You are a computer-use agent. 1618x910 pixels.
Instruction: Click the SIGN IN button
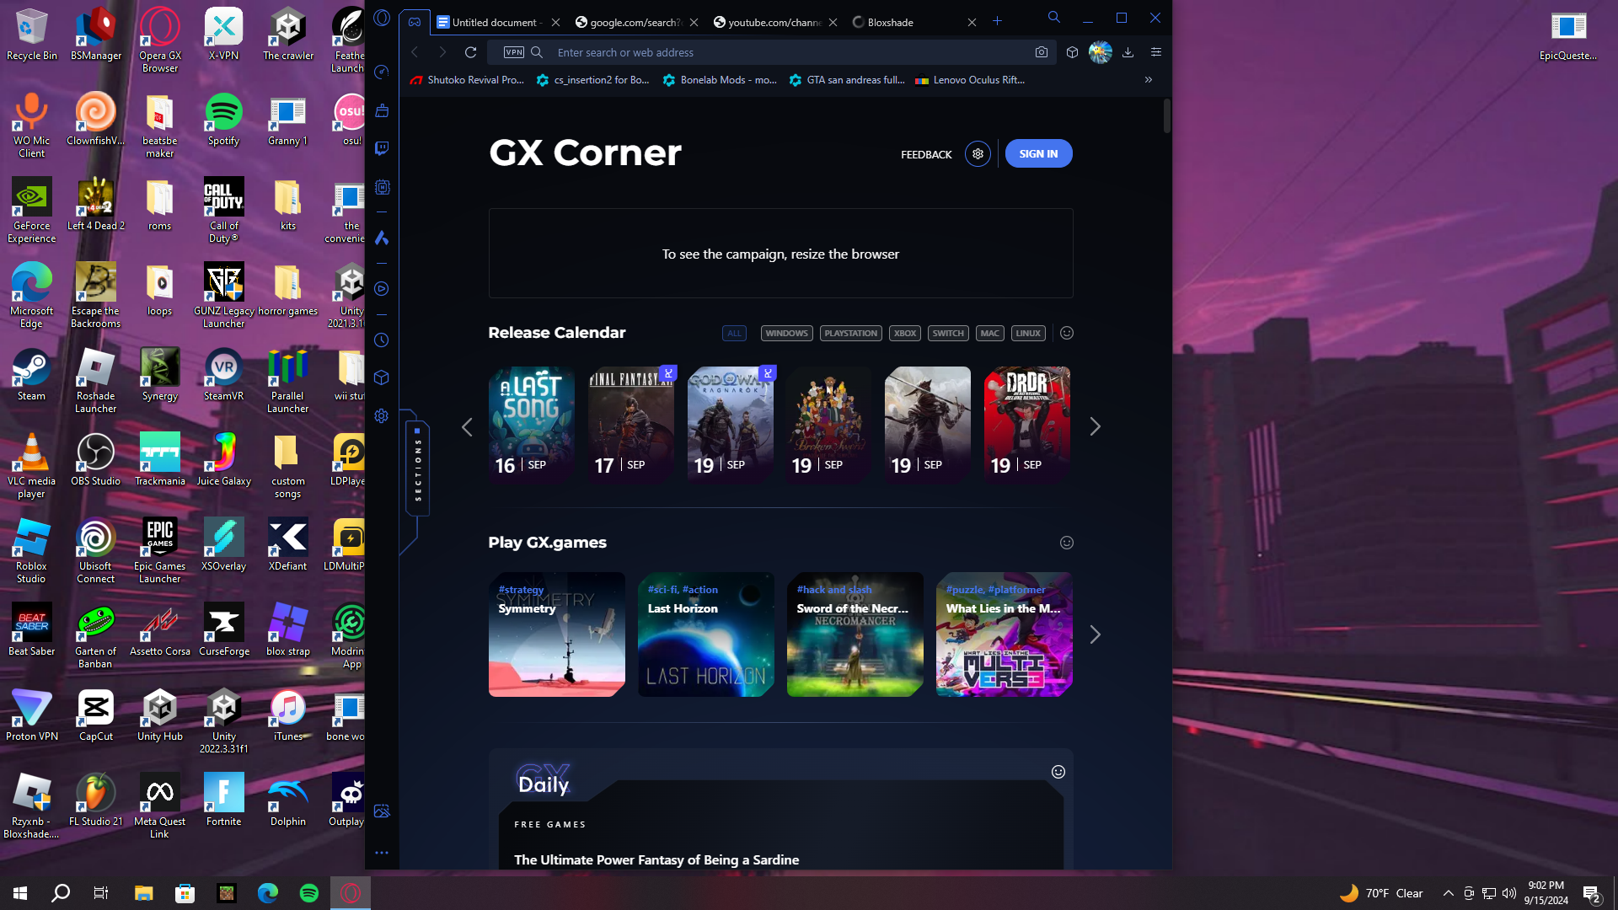tap(1038, 154)
